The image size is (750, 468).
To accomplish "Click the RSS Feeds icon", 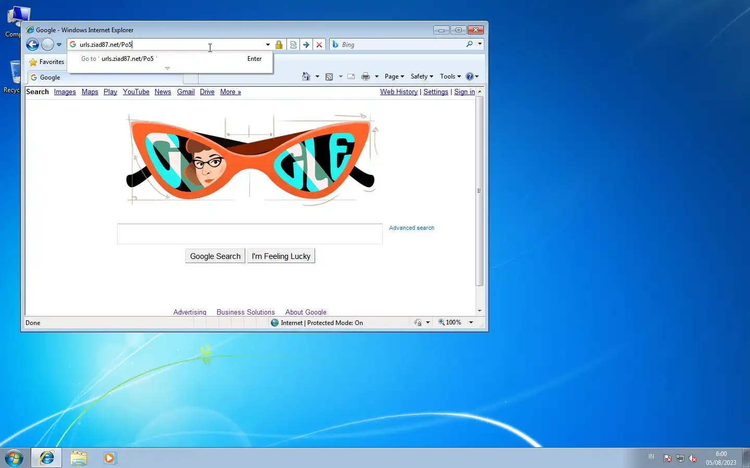I will 329,76.
